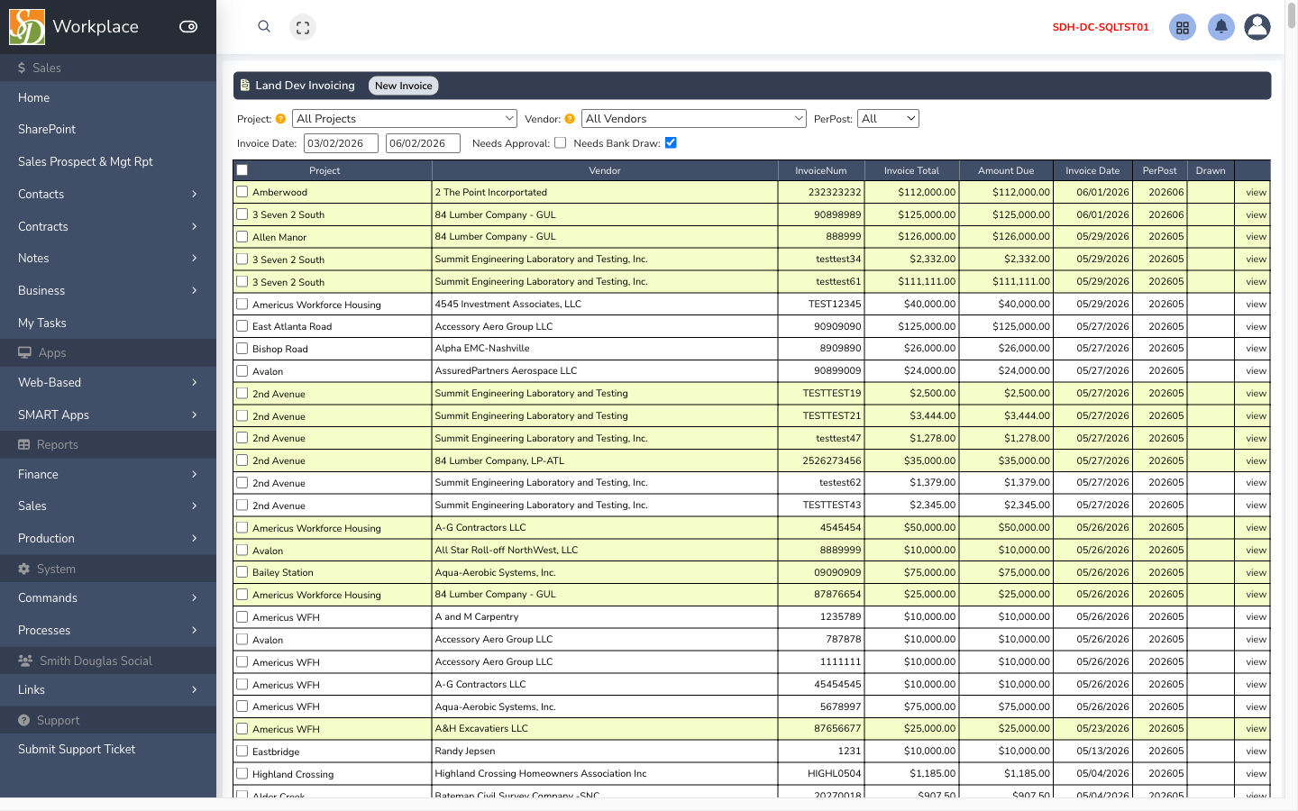Click the Sales dollar sign section icon

point(22,68)
